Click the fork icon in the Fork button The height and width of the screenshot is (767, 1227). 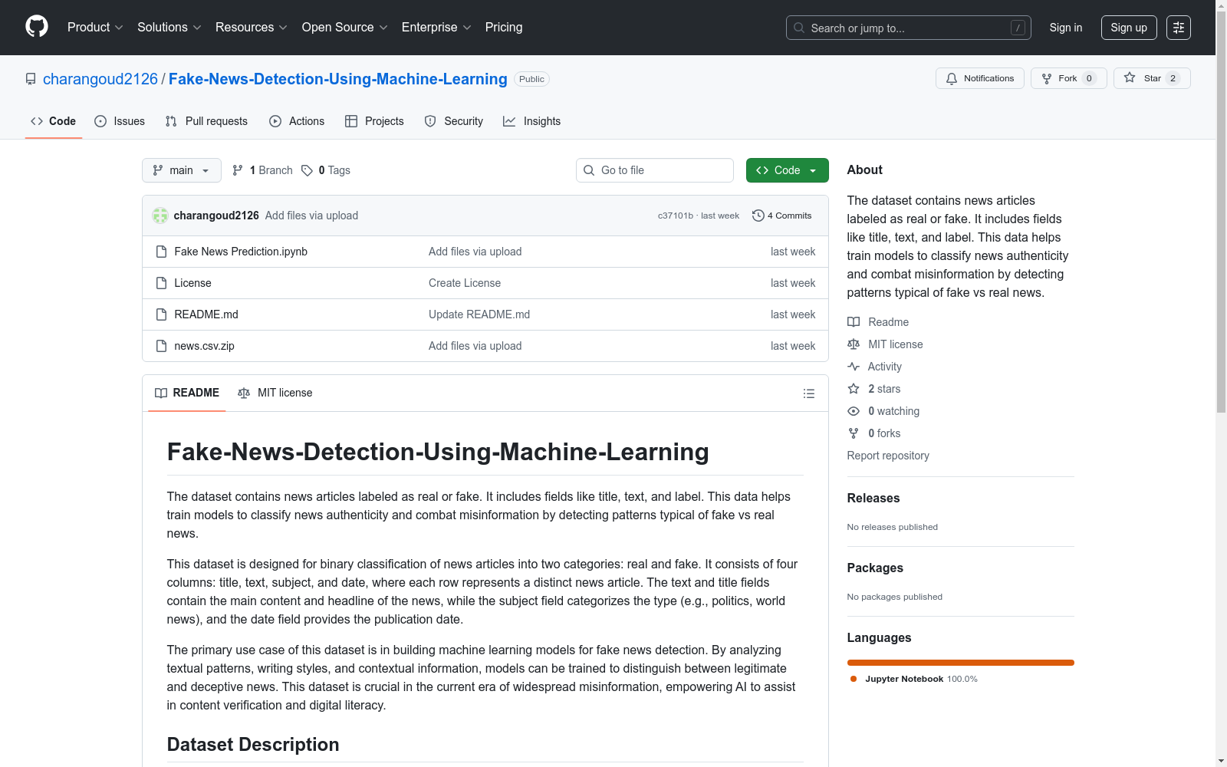(x=1047, y=78)
